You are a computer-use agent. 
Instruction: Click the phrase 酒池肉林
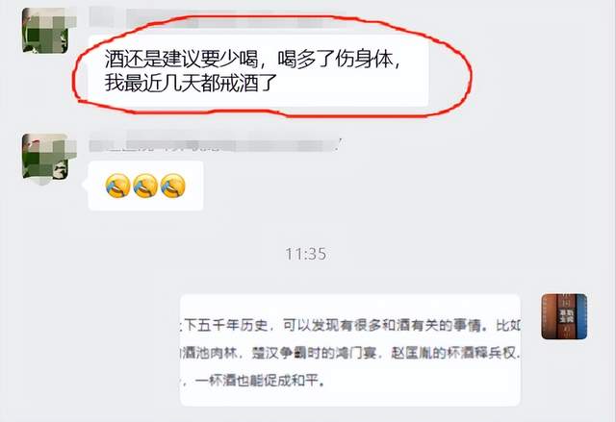[x=210, y=353]
